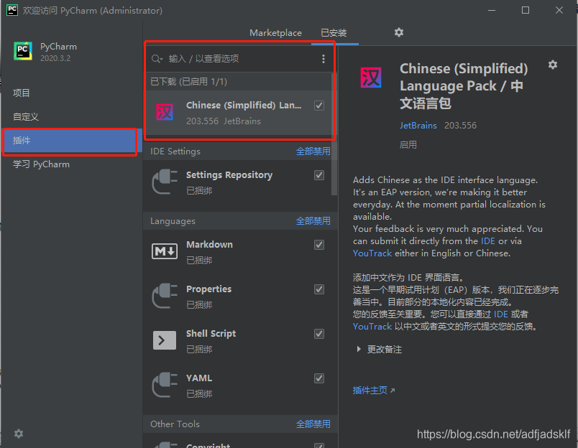
Task: Click 全部禁用 for Languages group
Action: 313,221
